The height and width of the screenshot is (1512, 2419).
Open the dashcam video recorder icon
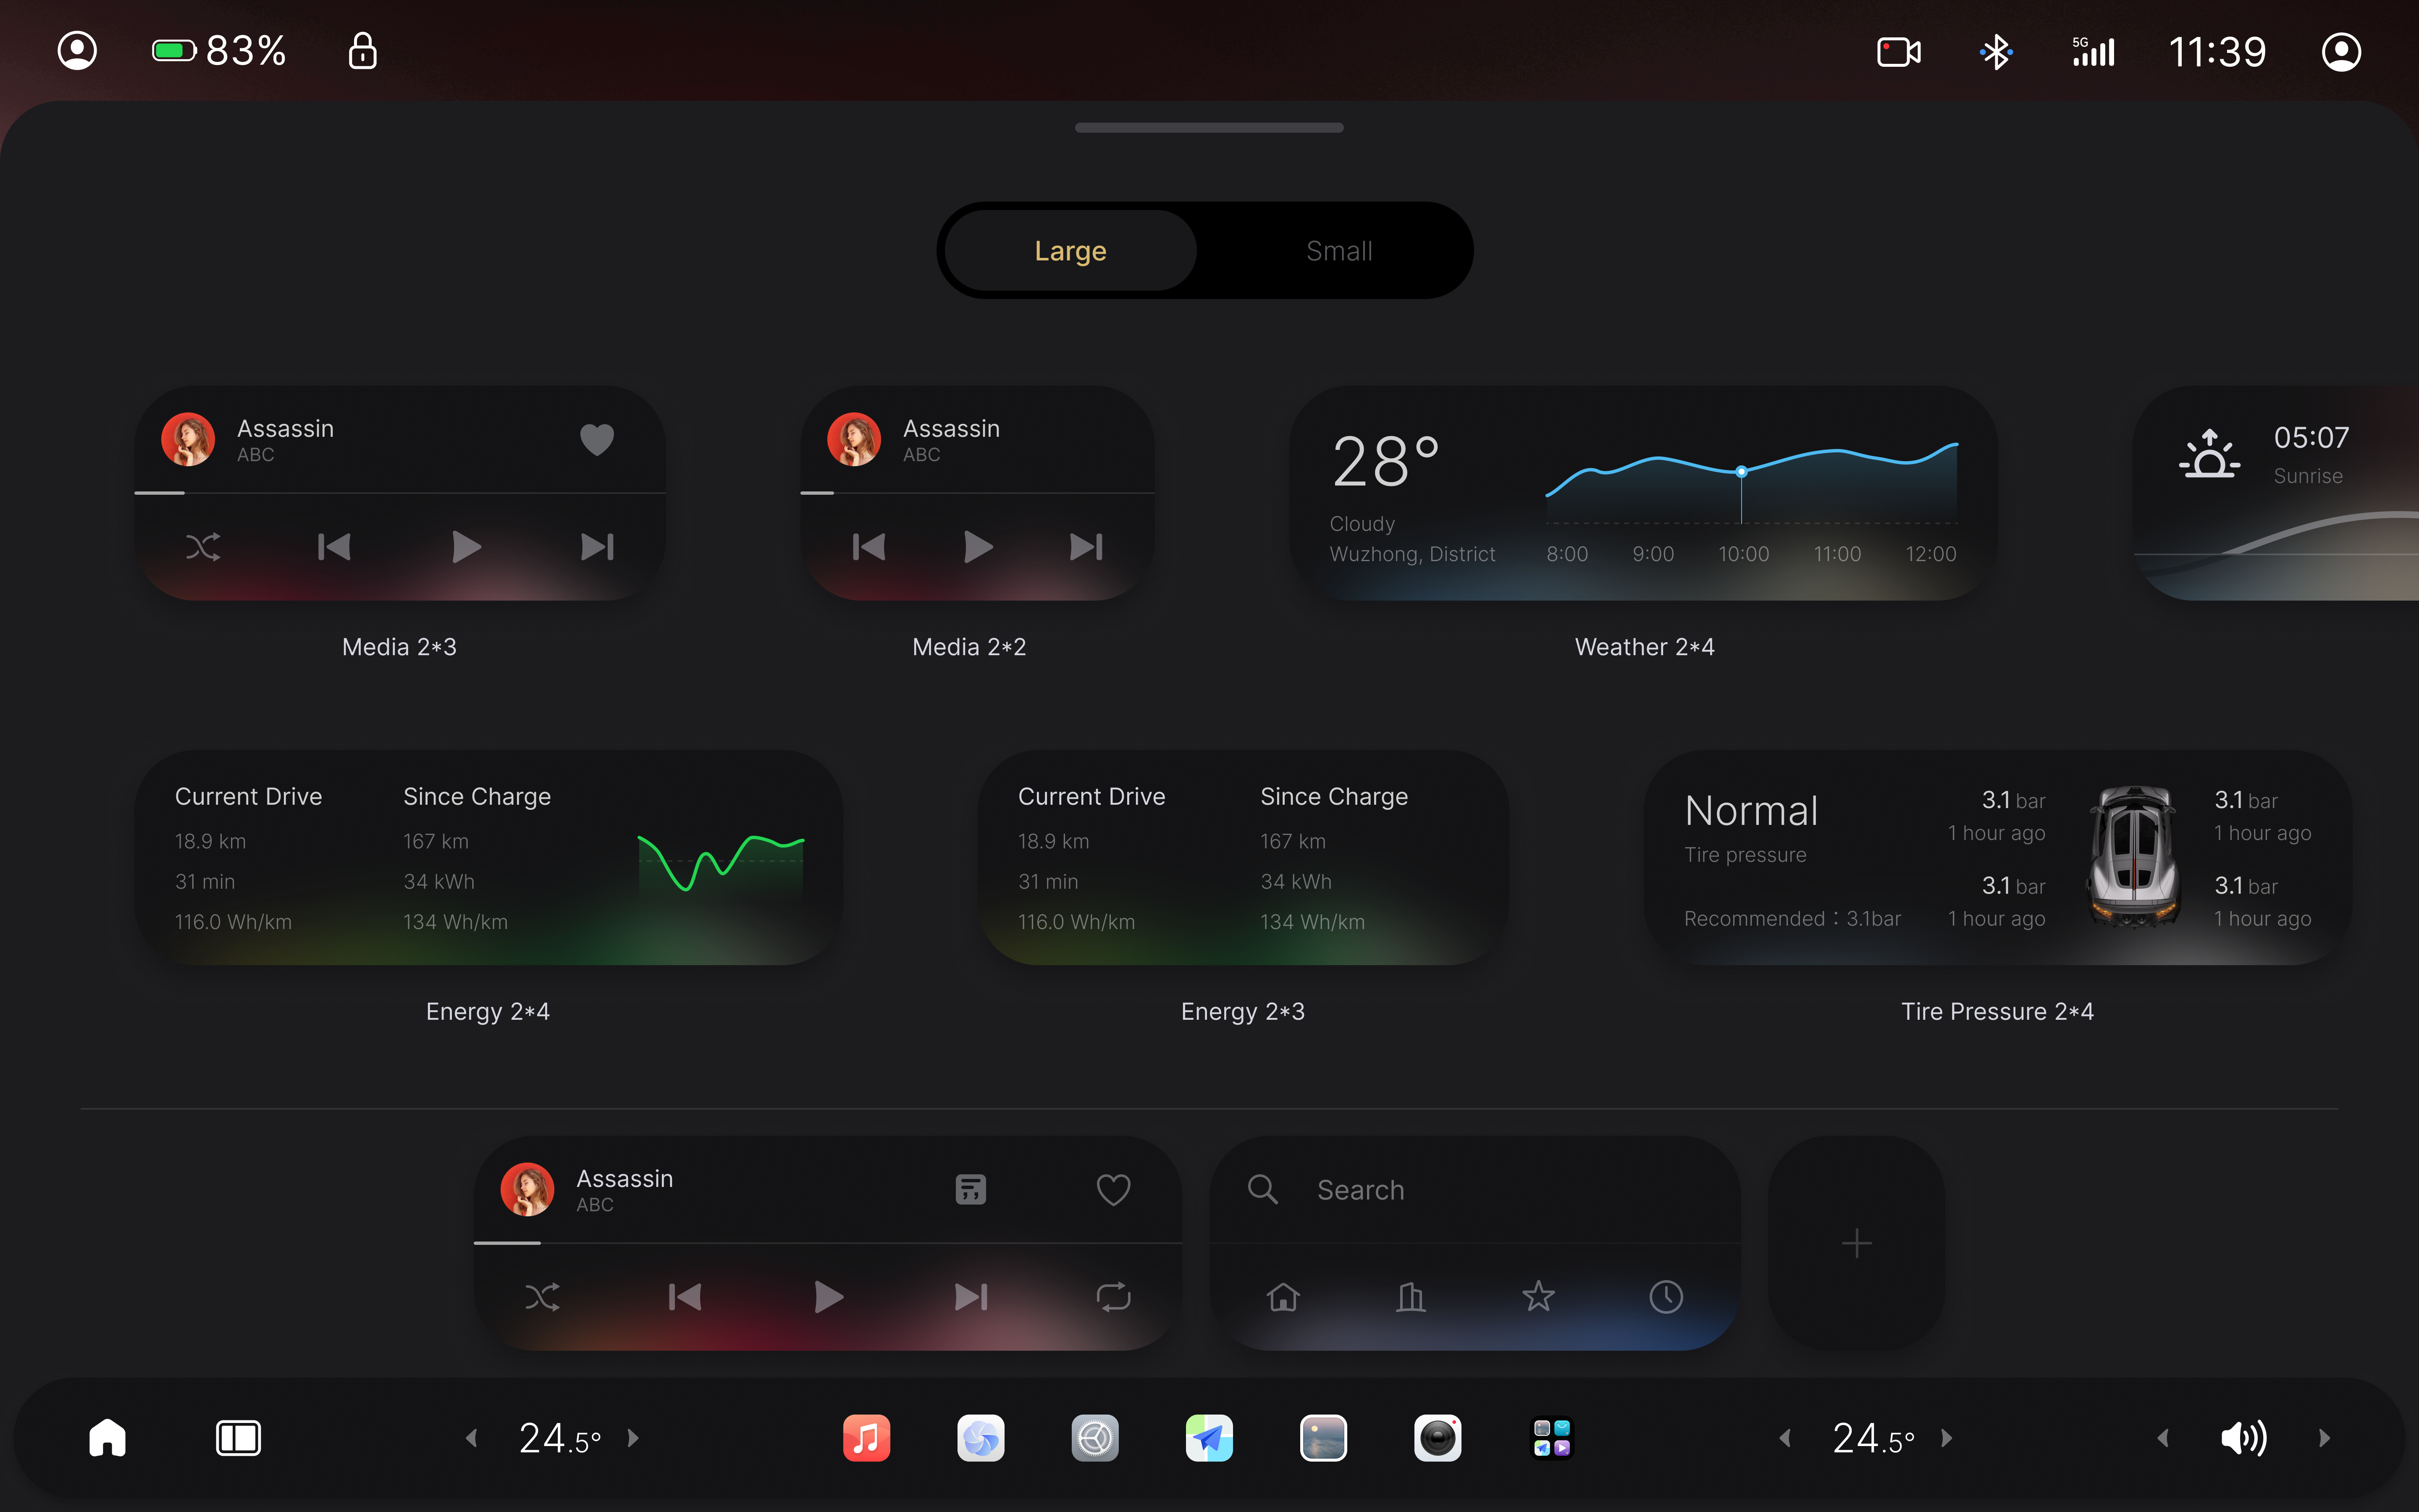(1898, 52)
